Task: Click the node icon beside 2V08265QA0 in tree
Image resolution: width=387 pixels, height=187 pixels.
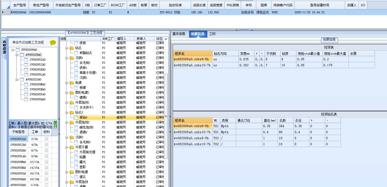Action: [x=26, y=99]
